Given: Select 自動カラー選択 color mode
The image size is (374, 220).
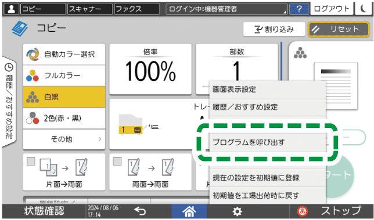Looking at the screenshot, I should pyautogui.click(x=64, y=54).
